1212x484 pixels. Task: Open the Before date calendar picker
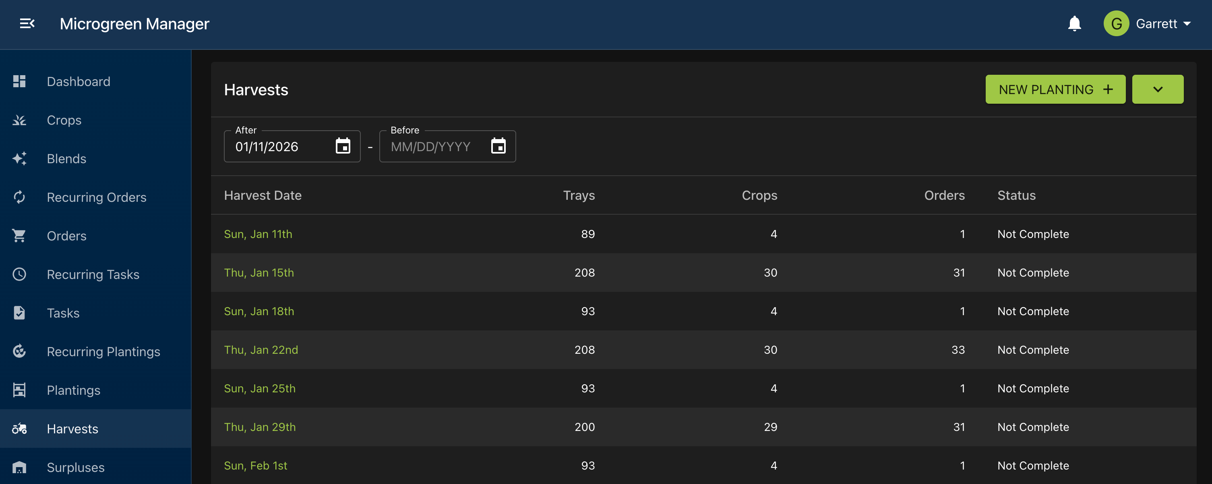[498, 146]
